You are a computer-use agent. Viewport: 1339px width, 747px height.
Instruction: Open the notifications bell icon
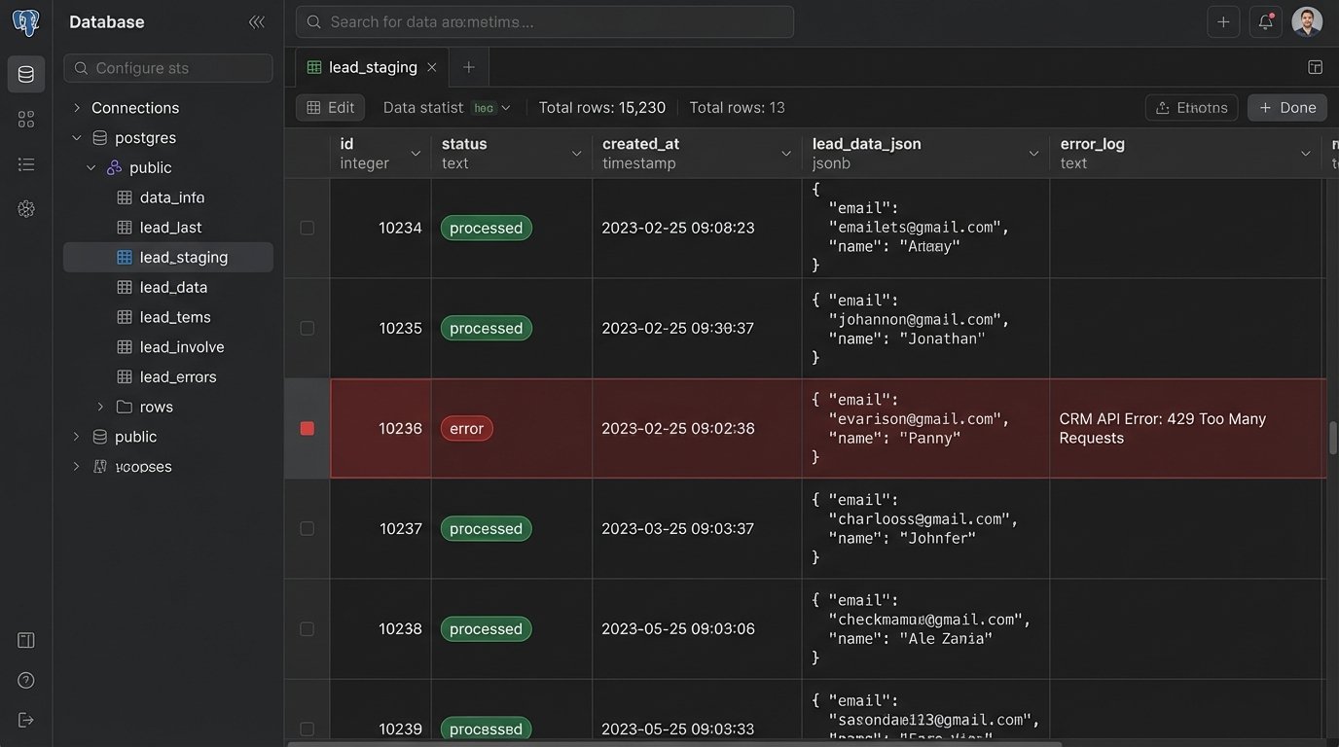[1266, 22]
